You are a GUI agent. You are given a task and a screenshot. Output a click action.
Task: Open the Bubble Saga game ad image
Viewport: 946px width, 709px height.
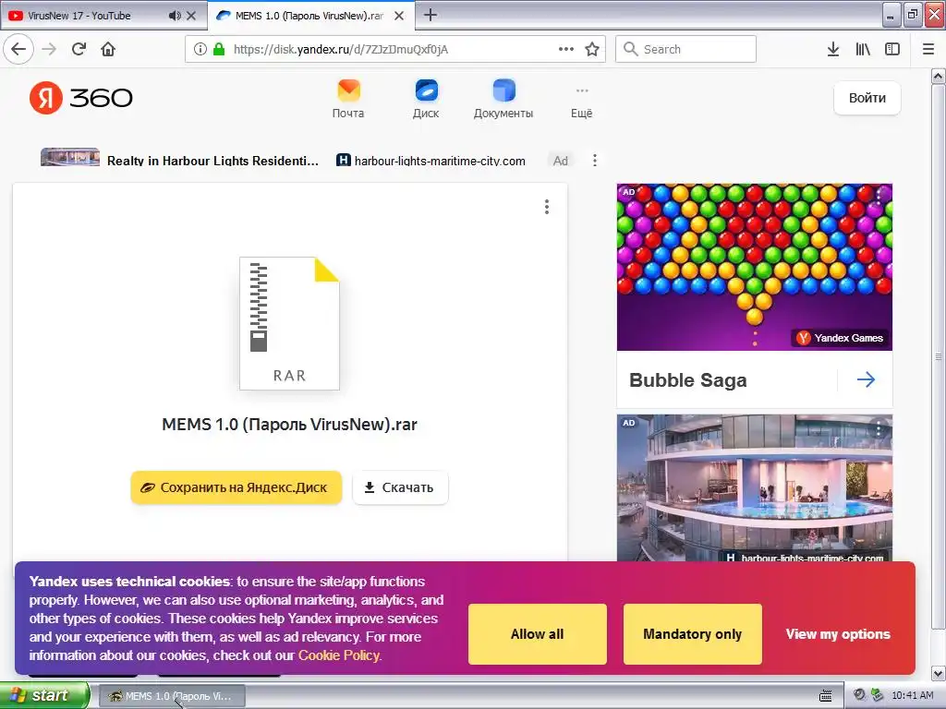(754, 267)
